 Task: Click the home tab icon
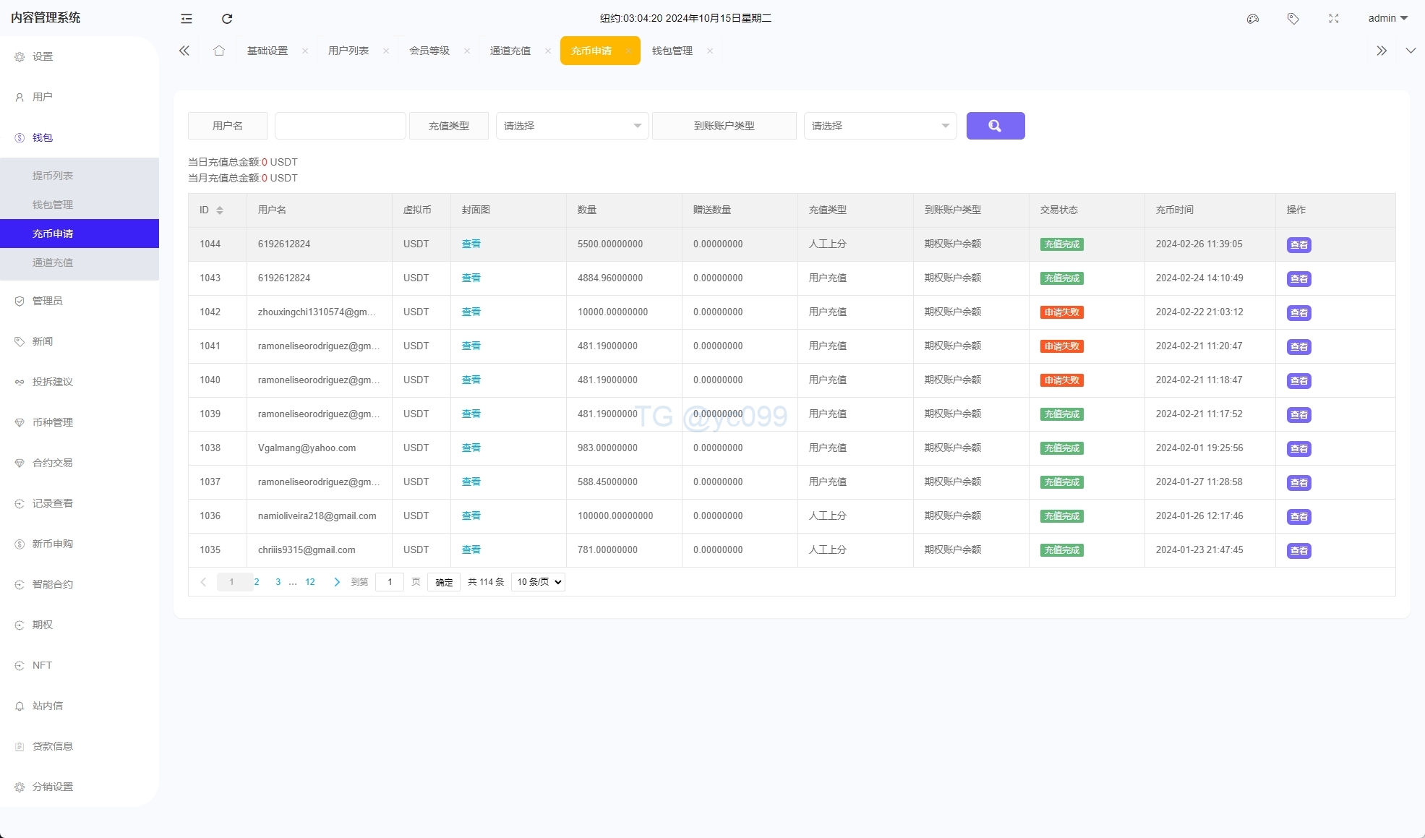219,51
